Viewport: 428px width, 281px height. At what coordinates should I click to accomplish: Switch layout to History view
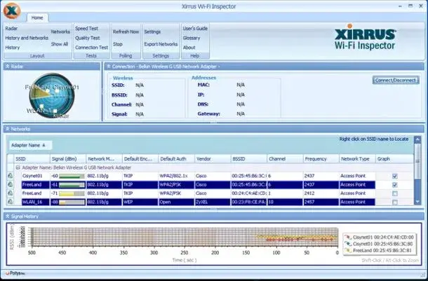[13, 48]
